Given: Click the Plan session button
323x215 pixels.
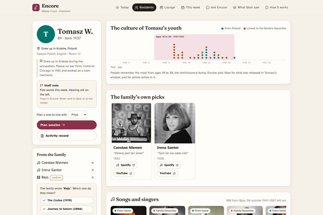Looking at the screenshot, I should point(67,125).
